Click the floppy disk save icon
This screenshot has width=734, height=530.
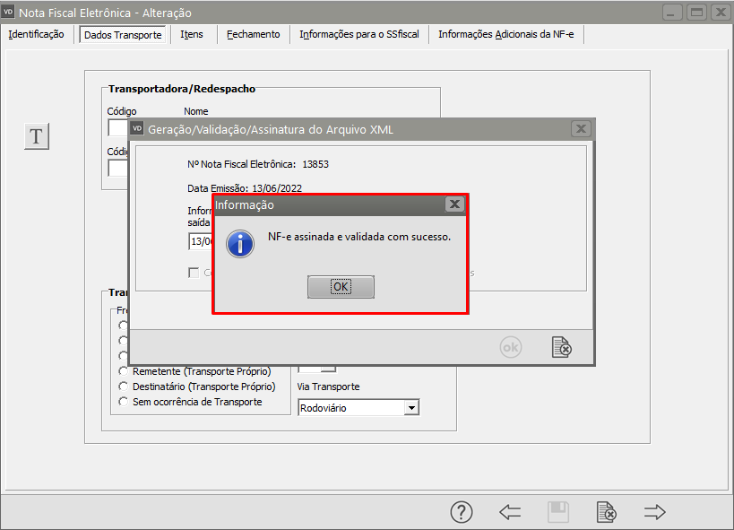pyautogui.click(x=558, y=512)
